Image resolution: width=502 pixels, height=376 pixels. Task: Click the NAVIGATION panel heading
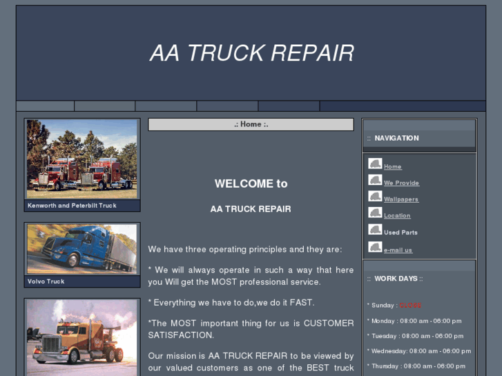396,138
